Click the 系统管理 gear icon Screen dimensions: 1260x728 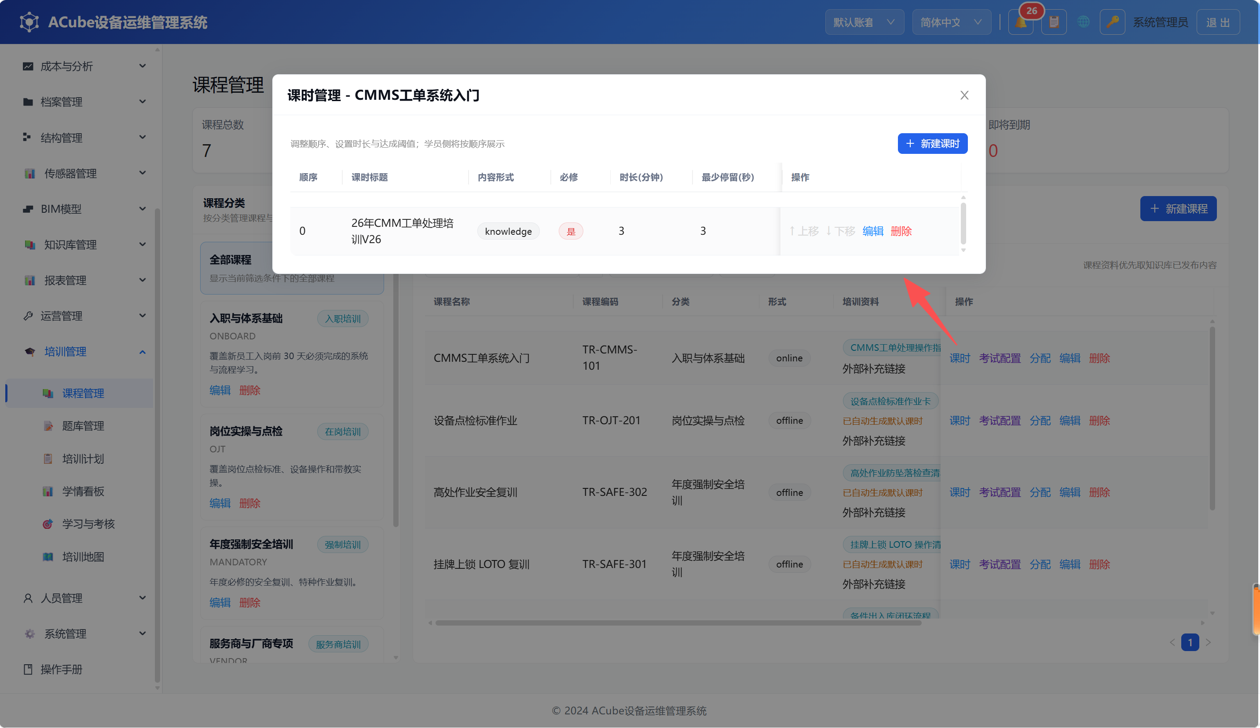(30, 633)
